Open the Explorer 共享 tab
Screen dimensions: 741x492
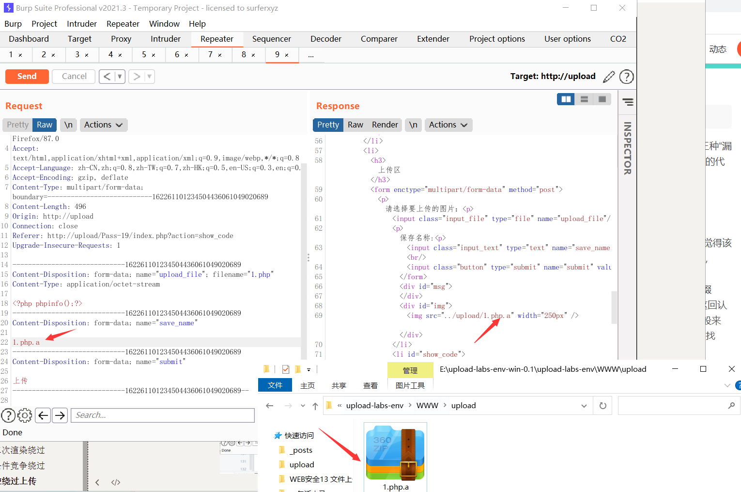[339, 385]
